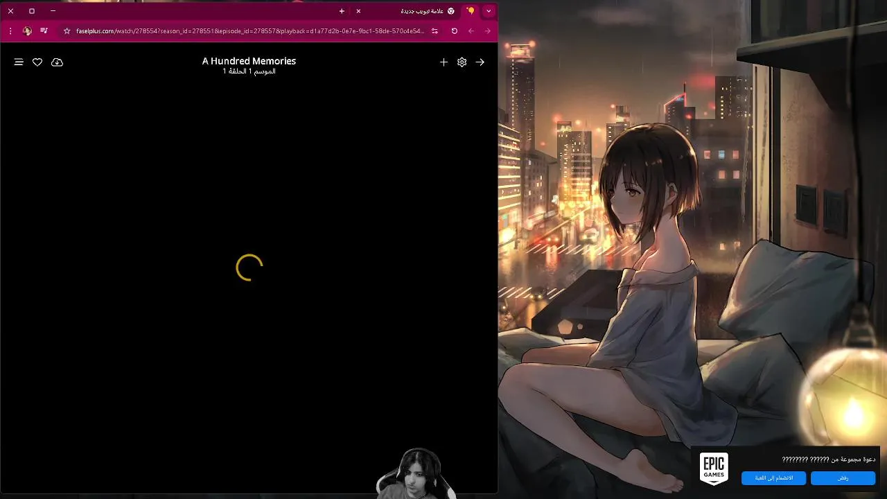The height and width of the screenshot is (499, 887).
Task: Open media control icon in toolbar
Action: coord(44,31)
